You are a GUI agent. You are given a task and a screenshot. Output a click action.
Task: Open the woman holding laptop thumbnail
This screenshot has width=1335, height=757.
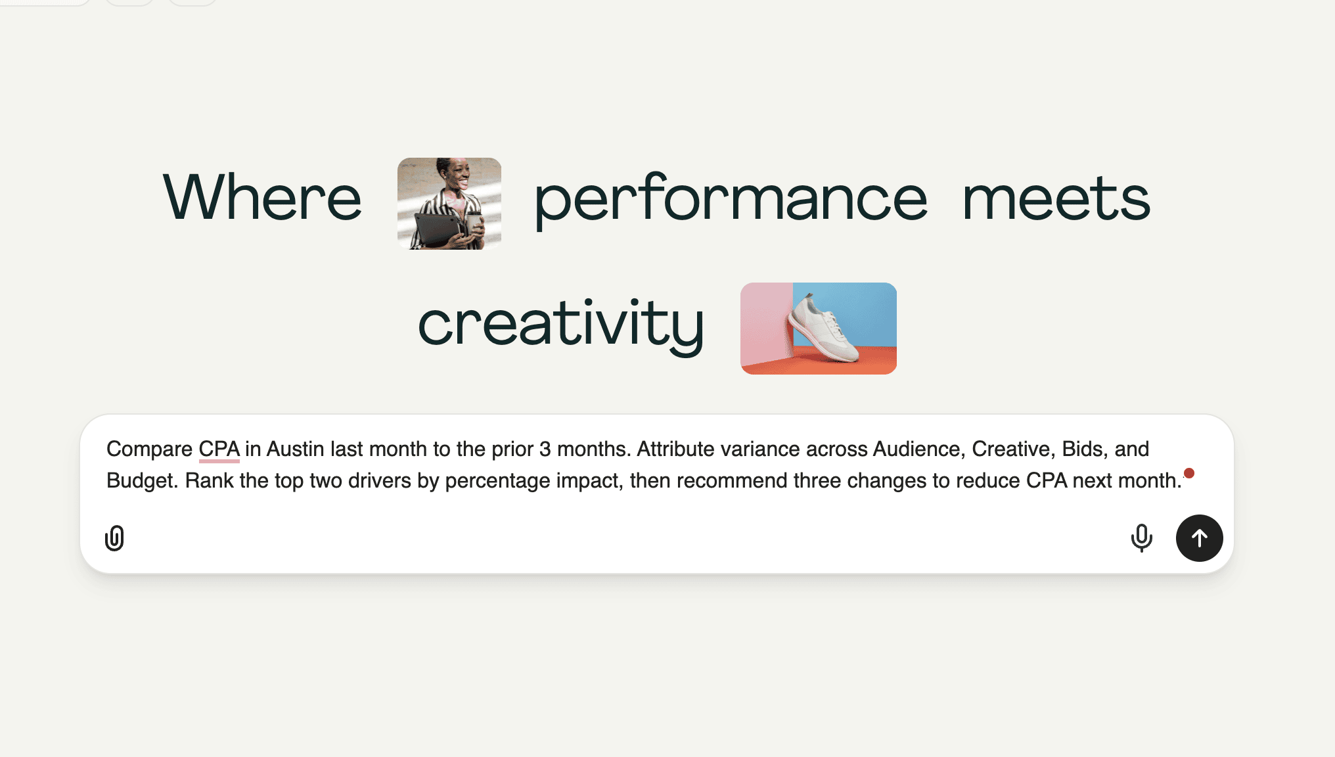click(449, 203)
